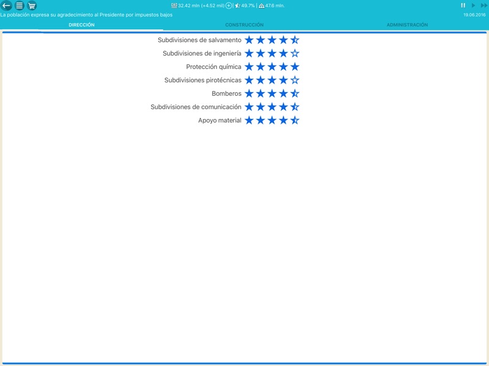Select the Protección química label
The width and height of the screenshot is (489, 366).
tap(213, 67)
